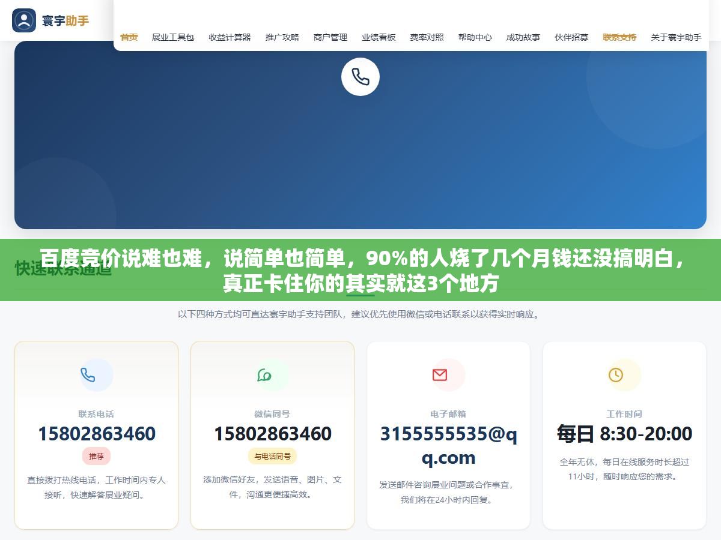Screen dimensions: 721x540
Task: Click the text 添加微信好友 description
Action: click(x=272, y=487)
